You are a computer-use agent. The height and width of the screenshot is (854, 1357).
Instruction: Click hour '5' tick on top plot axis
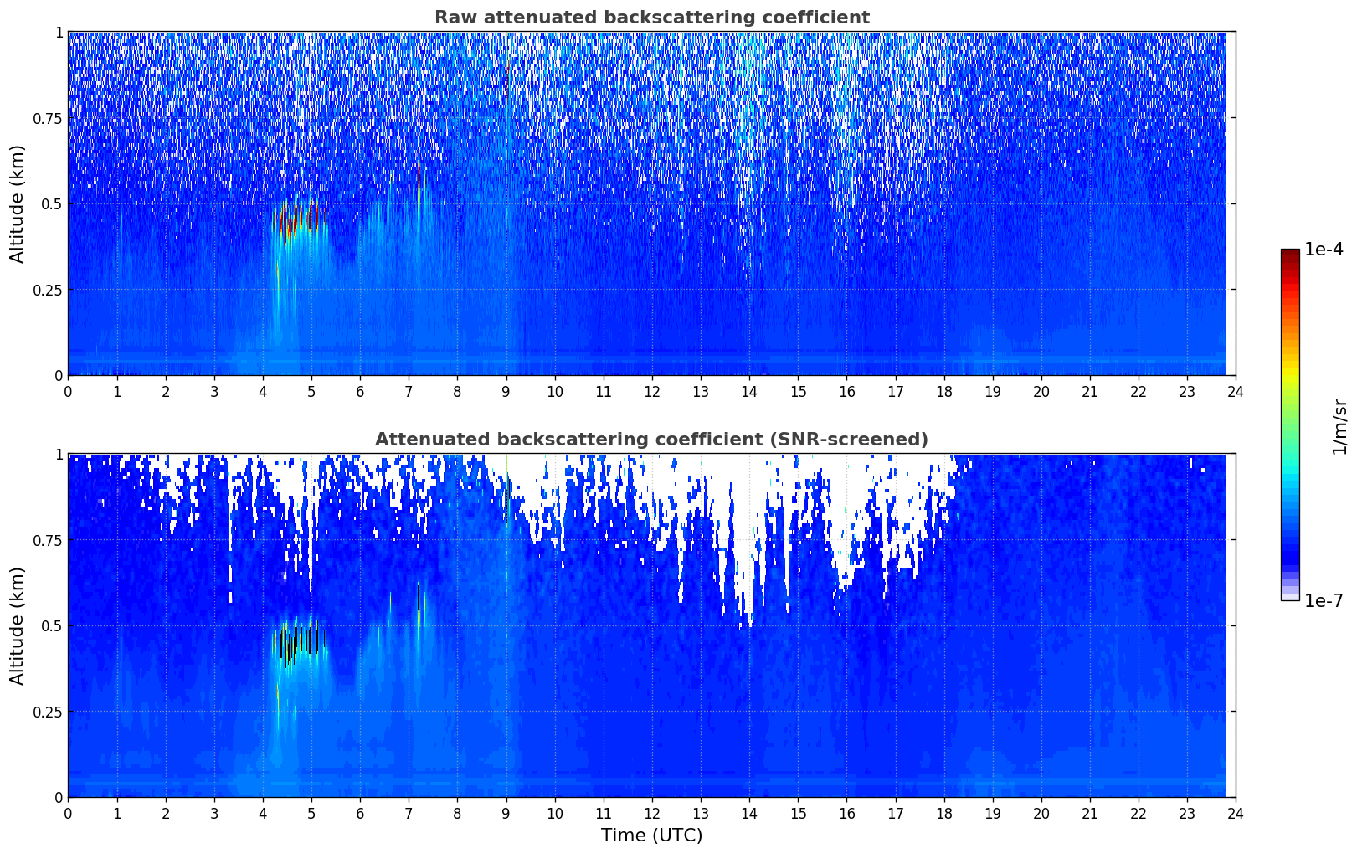pyautogui.click(x=311, y=391)
